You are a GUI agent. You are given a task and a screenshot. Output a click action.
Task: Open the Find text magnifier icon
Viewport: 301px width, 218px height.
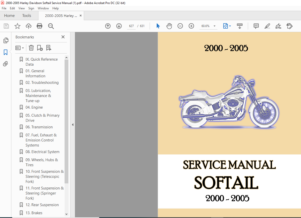[x=51, y=26]
